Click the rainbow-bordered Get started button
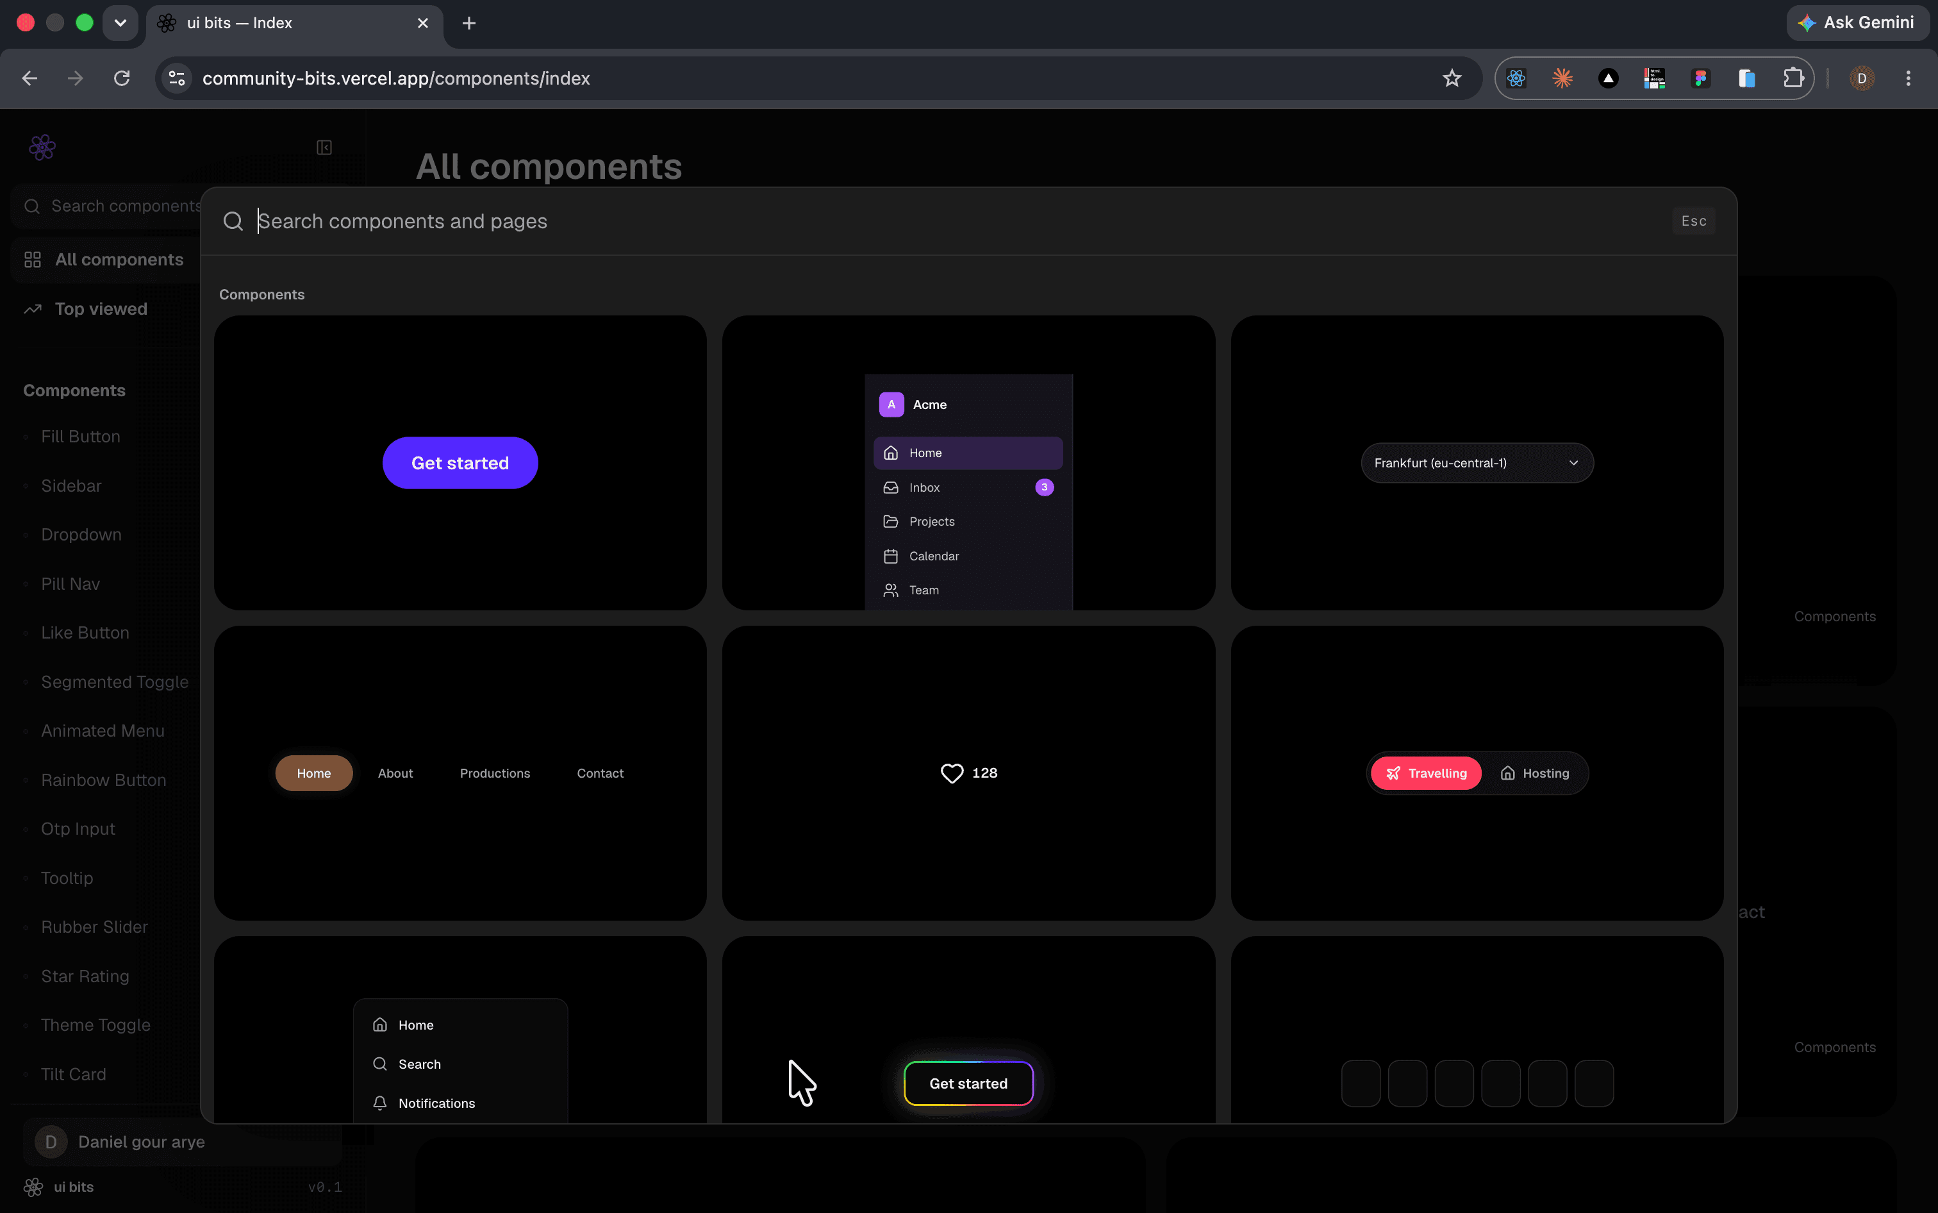This screenshot has height=1213, width=1938. (968, 1084)
